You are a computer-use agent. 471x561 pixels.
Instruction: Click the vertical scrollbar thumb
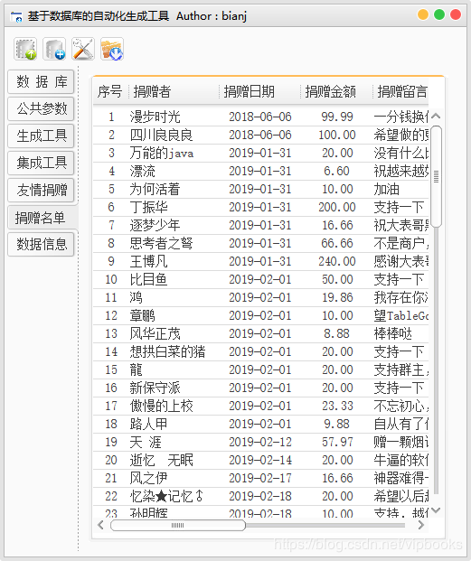tap(437, 176)
